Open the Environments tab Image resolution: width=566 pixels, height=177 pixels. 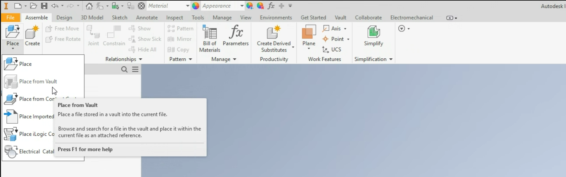click(276, 17)
